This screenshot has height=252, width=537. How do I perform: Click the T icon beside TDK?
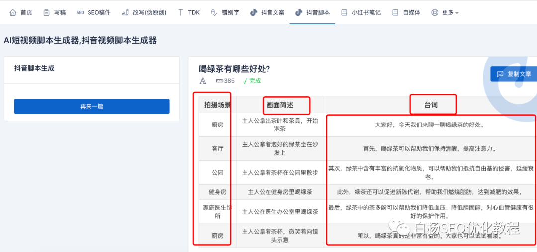(180, 13)
